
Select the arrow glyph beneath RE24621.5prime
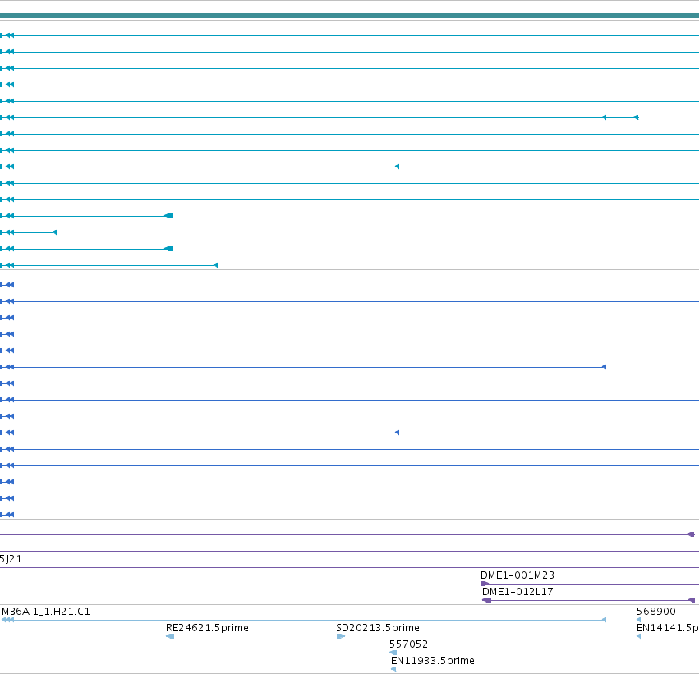170,636
